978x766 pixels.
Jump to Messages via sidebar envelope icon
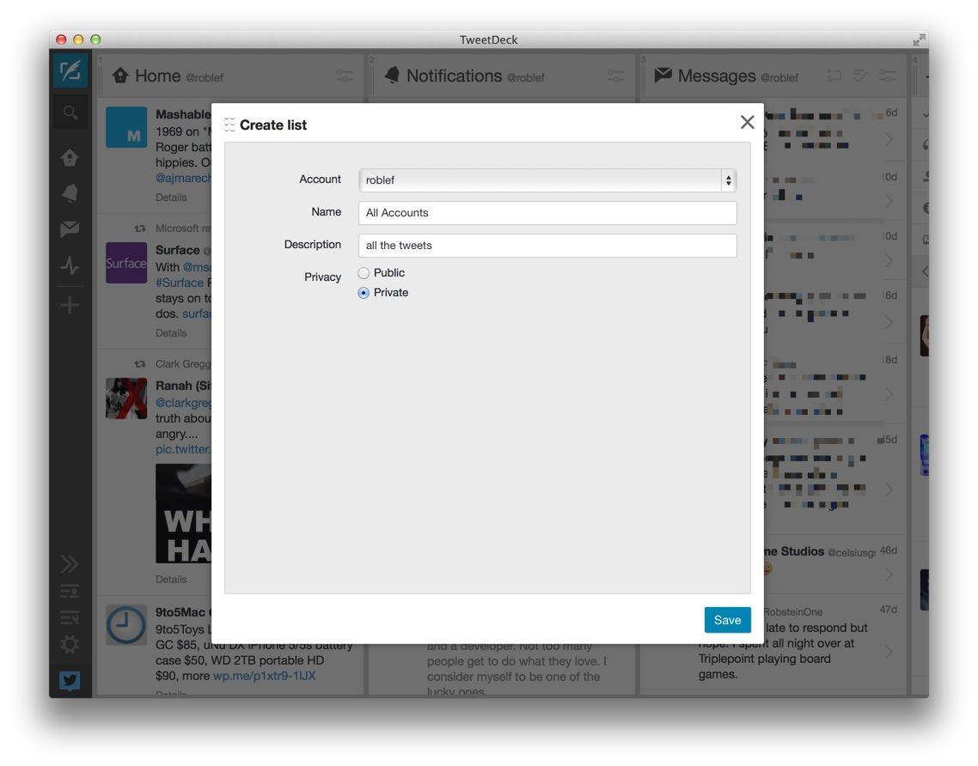70,229
